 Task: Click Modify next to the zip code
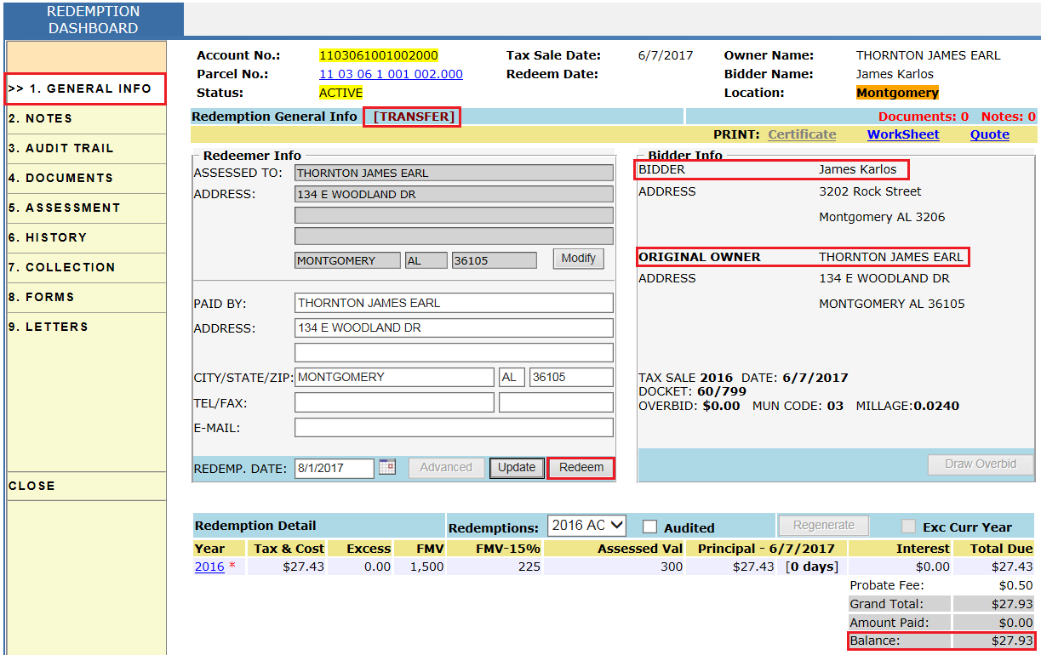tap(578, 259)
